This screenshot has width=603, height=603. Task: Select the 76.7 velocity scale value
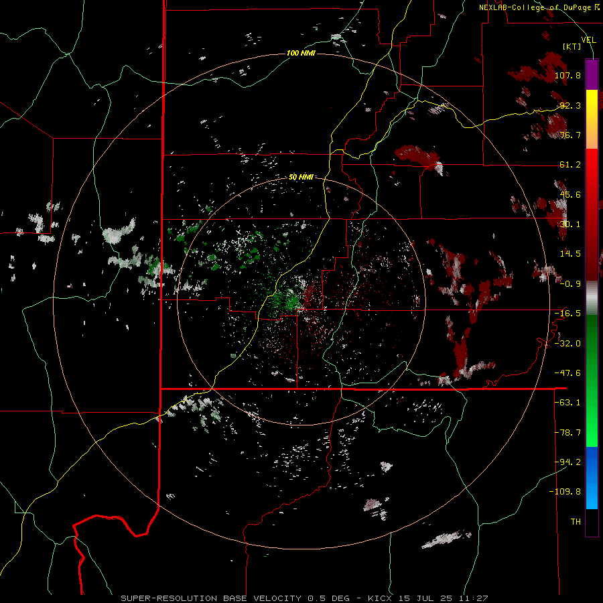[570, 135]
